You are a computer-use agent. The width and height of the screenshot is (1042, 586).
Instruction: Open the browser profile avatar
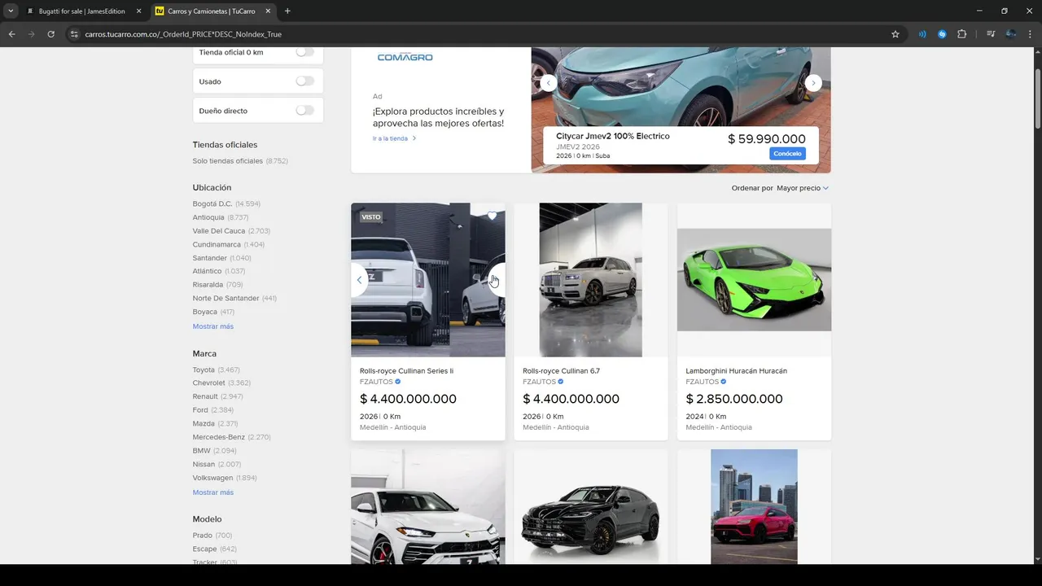pyautogui.click(x=1011, y=34)
